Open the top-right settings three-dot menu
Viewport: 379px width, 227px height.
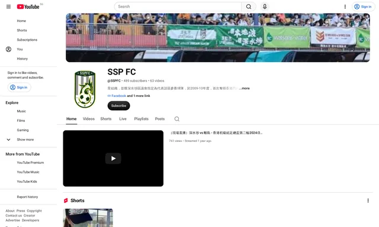click(345, 7)
